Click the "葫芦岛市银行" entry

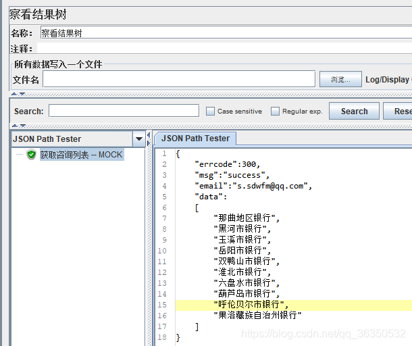coord(247,294)
